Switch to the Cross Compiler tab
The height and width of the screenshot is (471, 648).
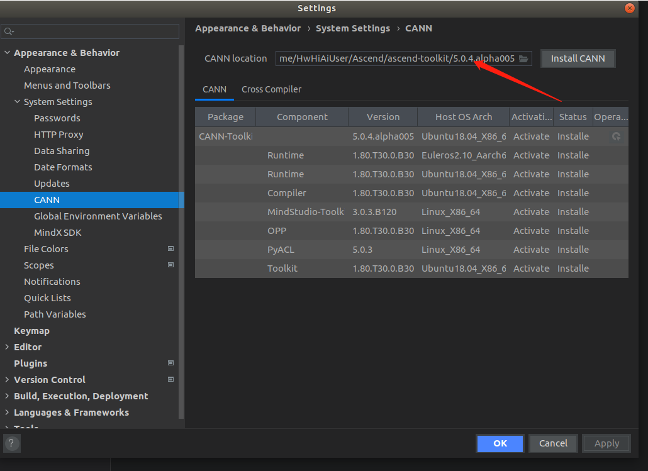[x=271, y=89]
